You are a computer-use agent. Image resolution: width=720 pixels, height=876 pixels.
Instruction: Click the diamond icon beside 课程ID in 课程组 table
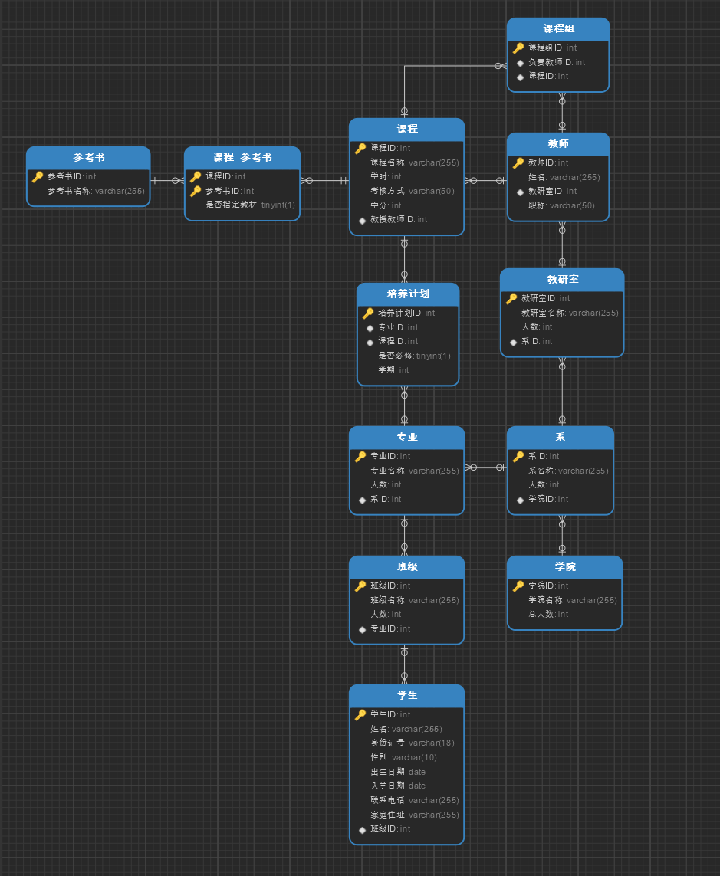pyautogui.click(x=520, y=77)
